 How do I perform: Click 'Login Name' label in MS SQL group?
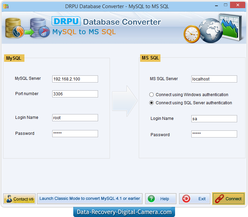(162, 119)
